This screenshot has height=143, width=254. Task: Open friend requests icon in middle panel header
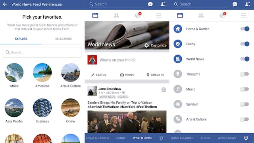(x=163, y=4)
